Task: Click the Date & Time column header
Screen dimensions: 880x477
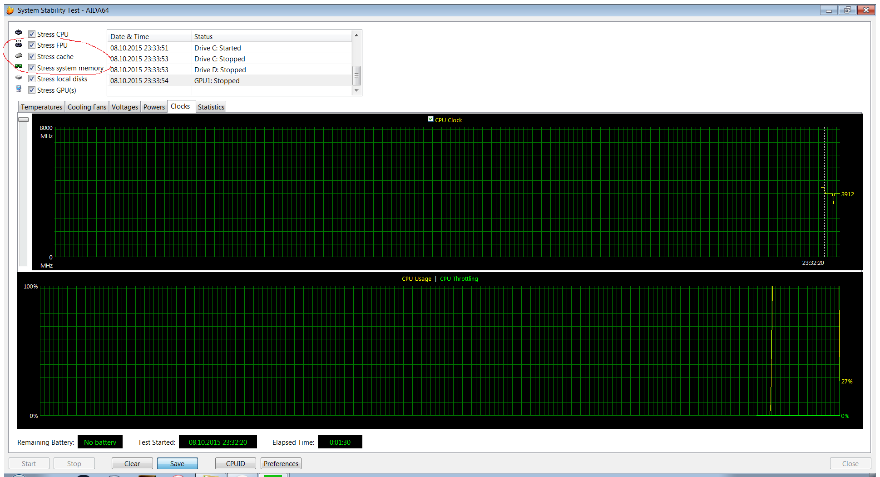Action: coord(149,37)
